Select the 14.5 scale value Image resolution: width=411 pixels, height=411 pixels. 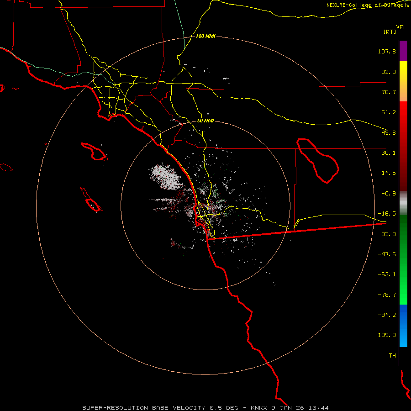[x=389, y=173]
